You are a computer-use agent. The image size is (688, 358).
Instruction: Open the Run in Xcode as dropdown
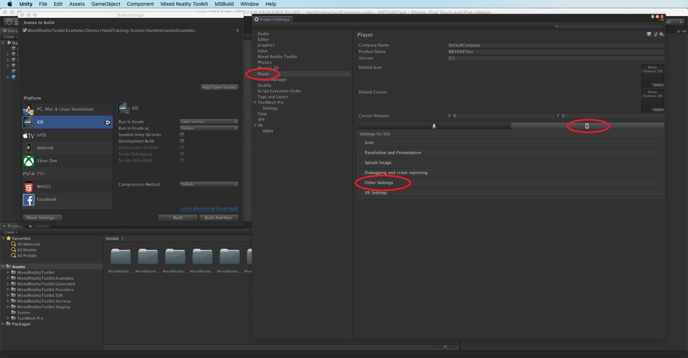click(209, 128)
